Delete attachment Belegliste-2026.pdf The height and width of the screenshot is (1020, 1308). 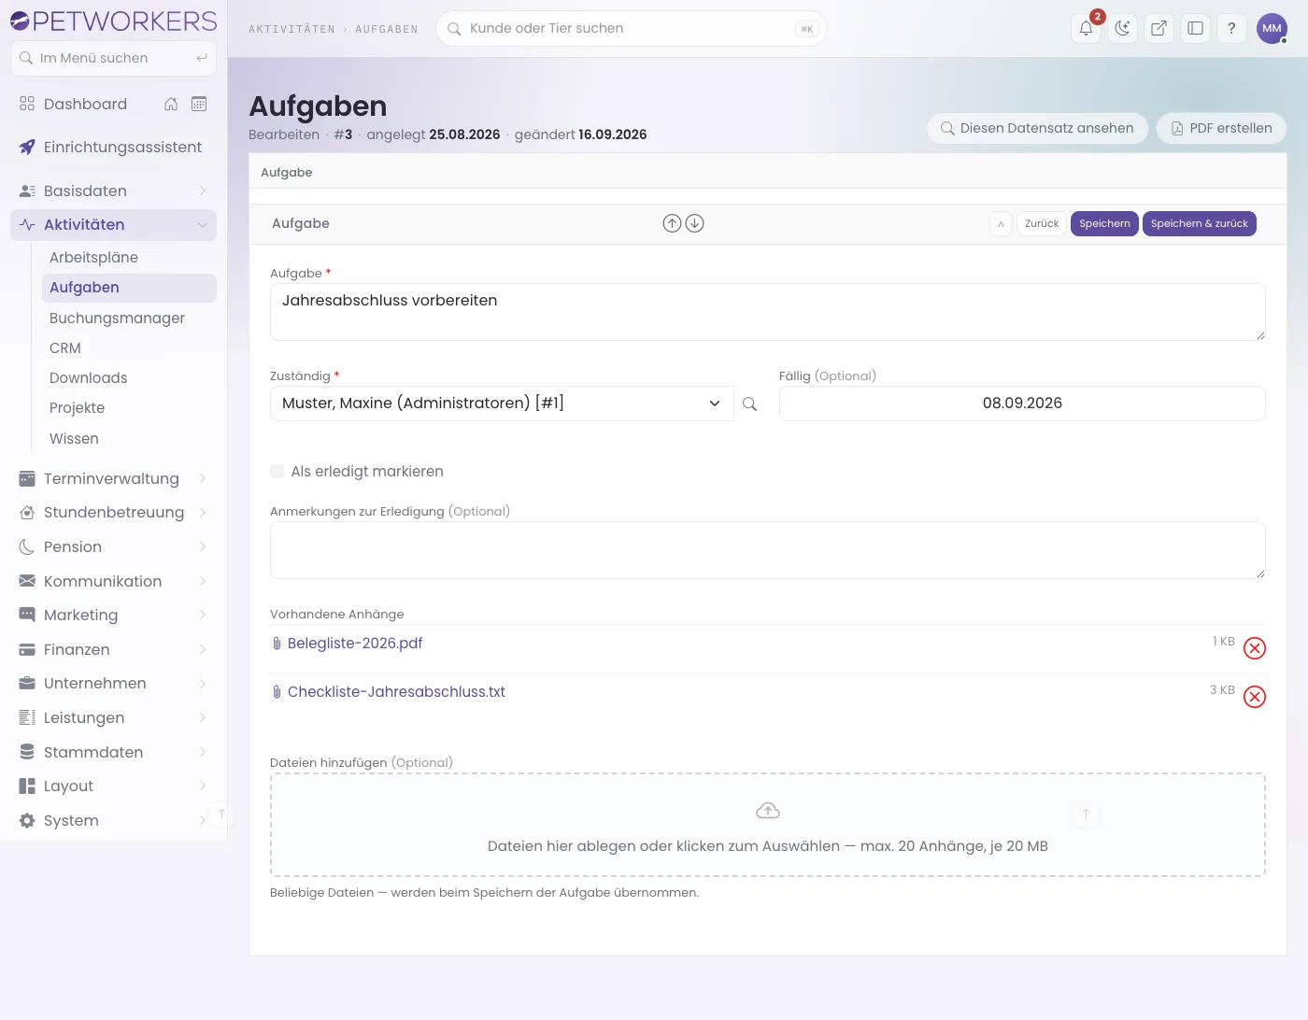tap(1255, 648)
